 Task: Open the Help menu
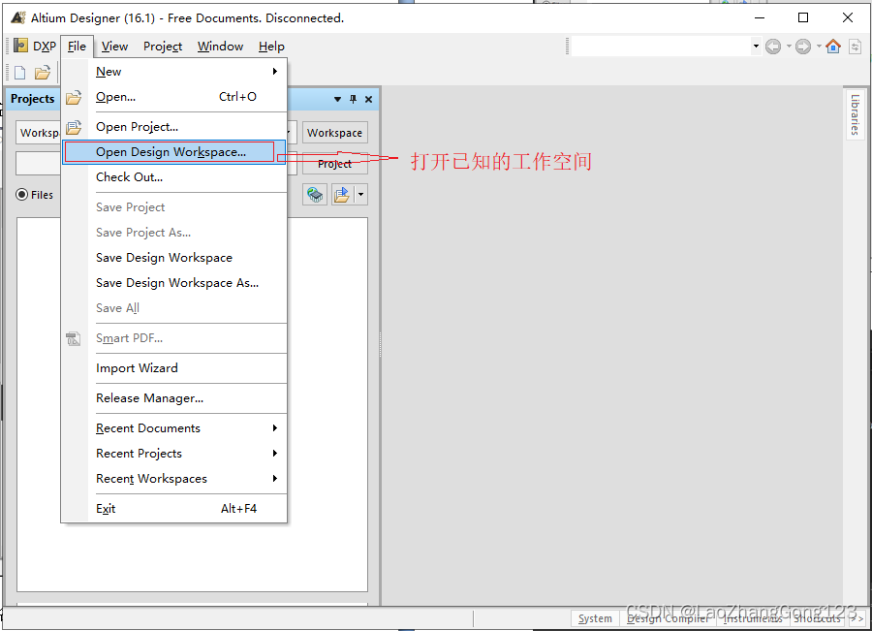[271, 47]
